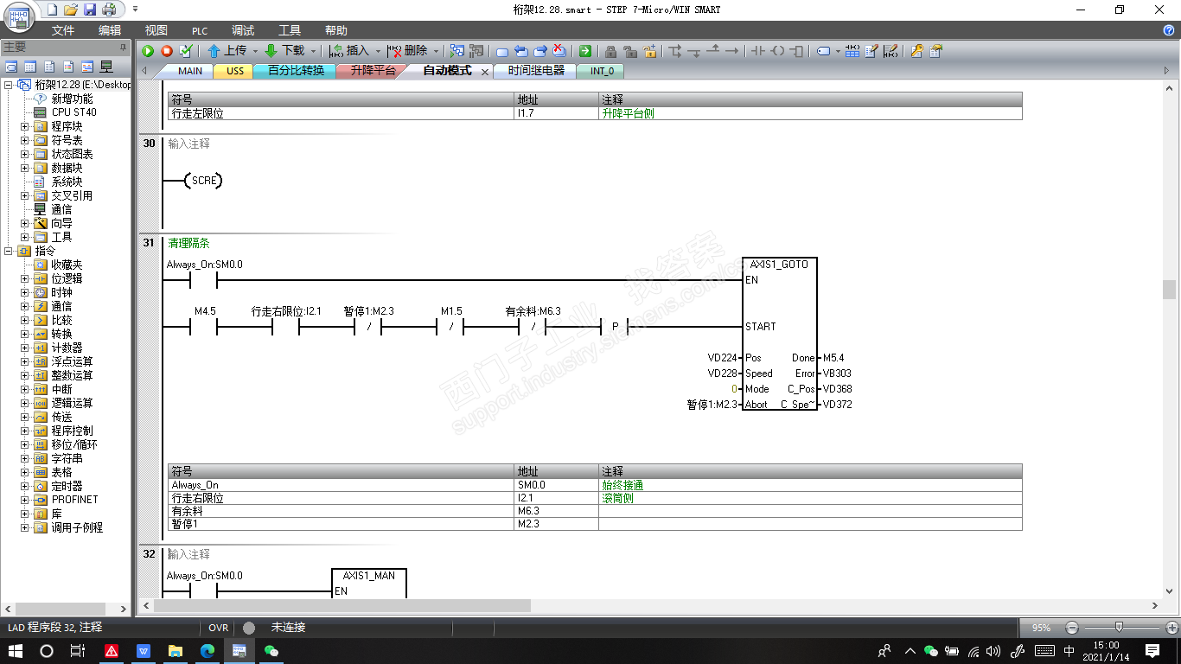The width and height of the screenshot is (1181, 664).
Task: Click the zoom in plus button
Action: [x=1171, y=627]
